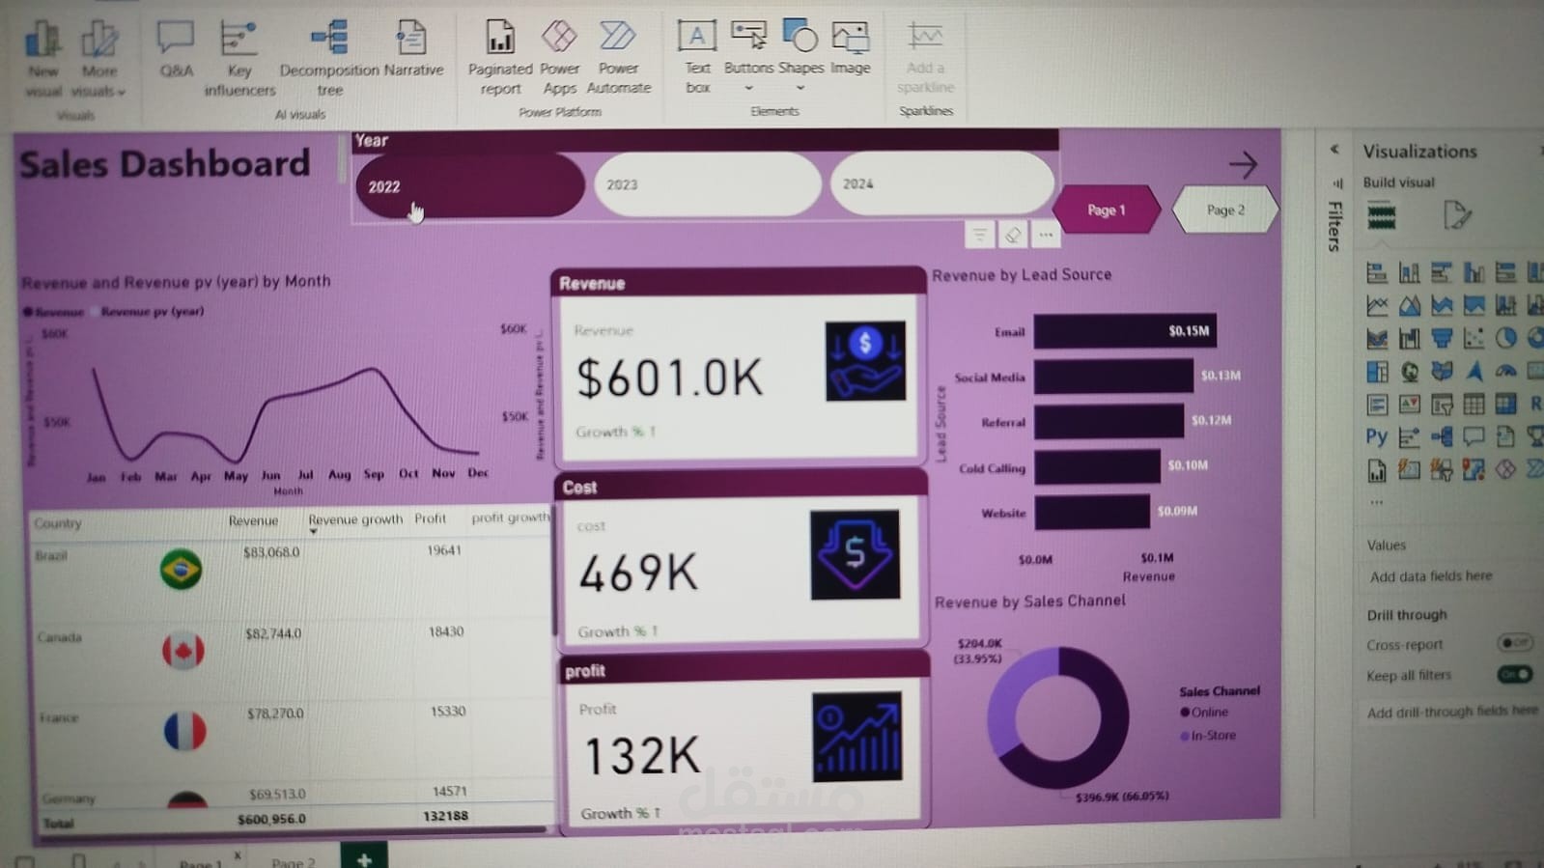Screen dimensions: 1544x868
Task: Open the More visuals dropdown
Action: (98, 58)
